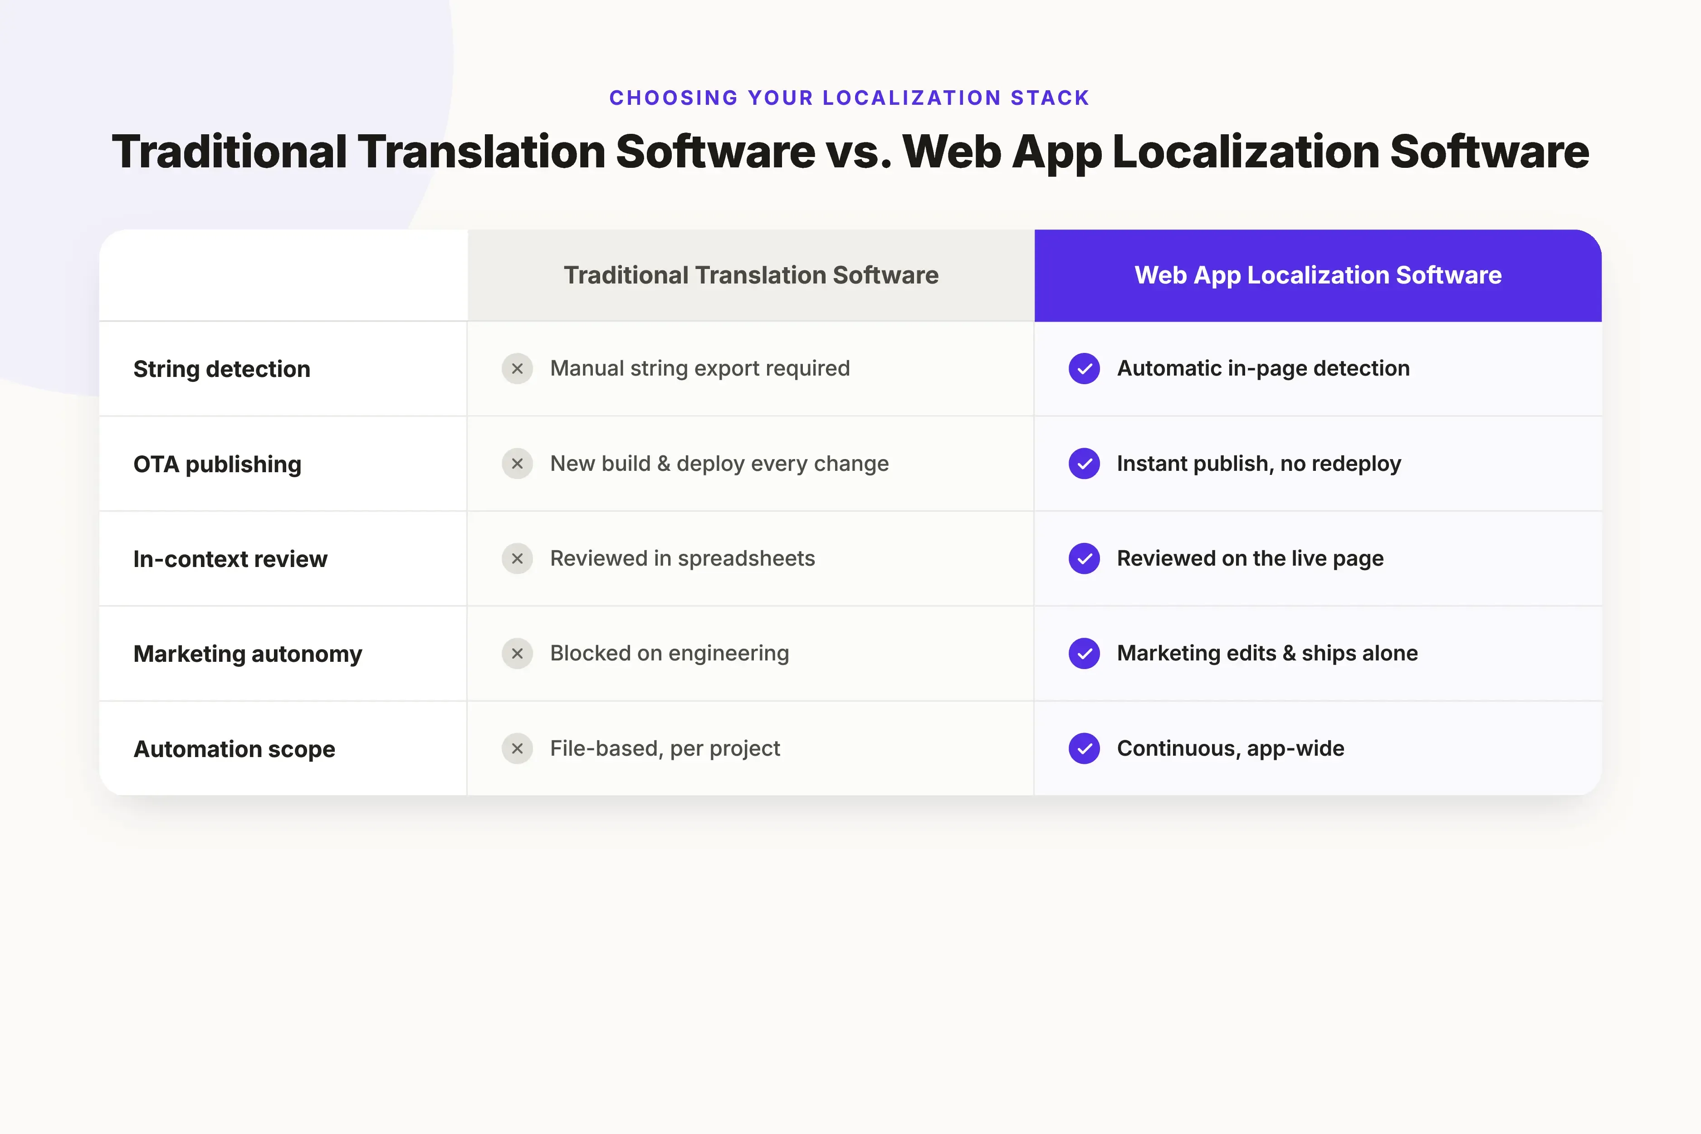Select the Web App Localization Software column header
The image size is (1701, 1134).
click(1318, 275)
